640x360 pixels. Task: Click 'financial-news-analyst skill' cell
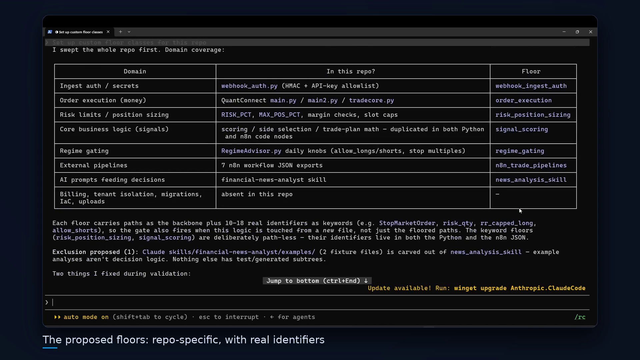click(x=353, y=180)
